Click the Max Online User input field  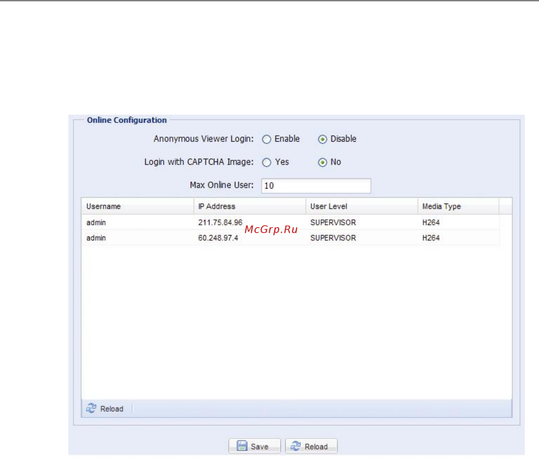pos(316,186)
